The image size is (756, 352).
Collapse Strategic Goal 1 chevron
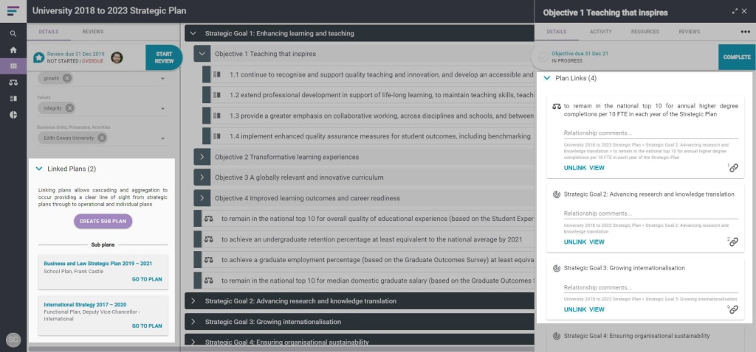(x=193, y=33)
